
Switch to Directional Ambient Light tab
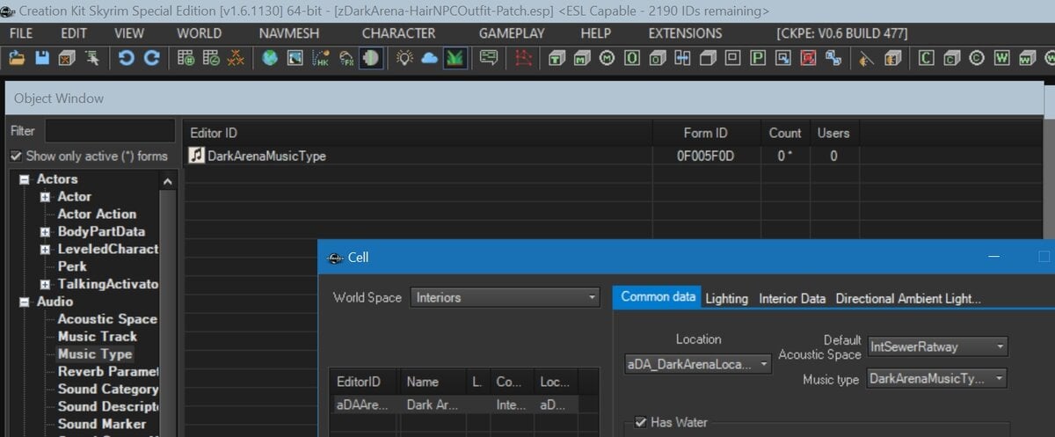click(x=908, y=298)
